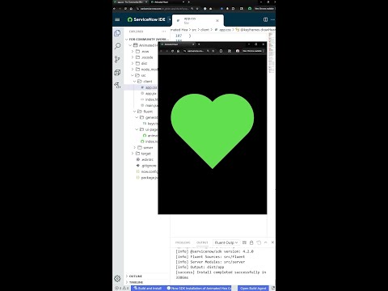Screen dimensions: 388x291
Task: Open the Manage settings gear icon
Action: coord(117,278)
